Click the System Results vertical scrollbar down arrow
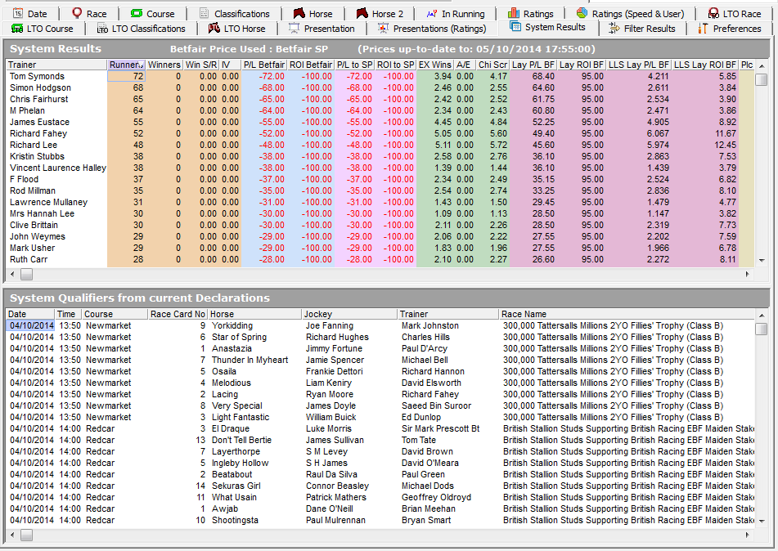Viewport: 778px width, 551px height. [x=761, y=261]
